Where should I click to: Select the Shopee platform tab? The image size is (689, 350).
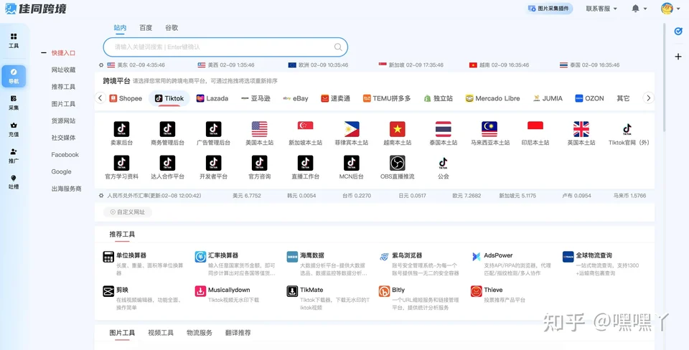coord(126,98)
